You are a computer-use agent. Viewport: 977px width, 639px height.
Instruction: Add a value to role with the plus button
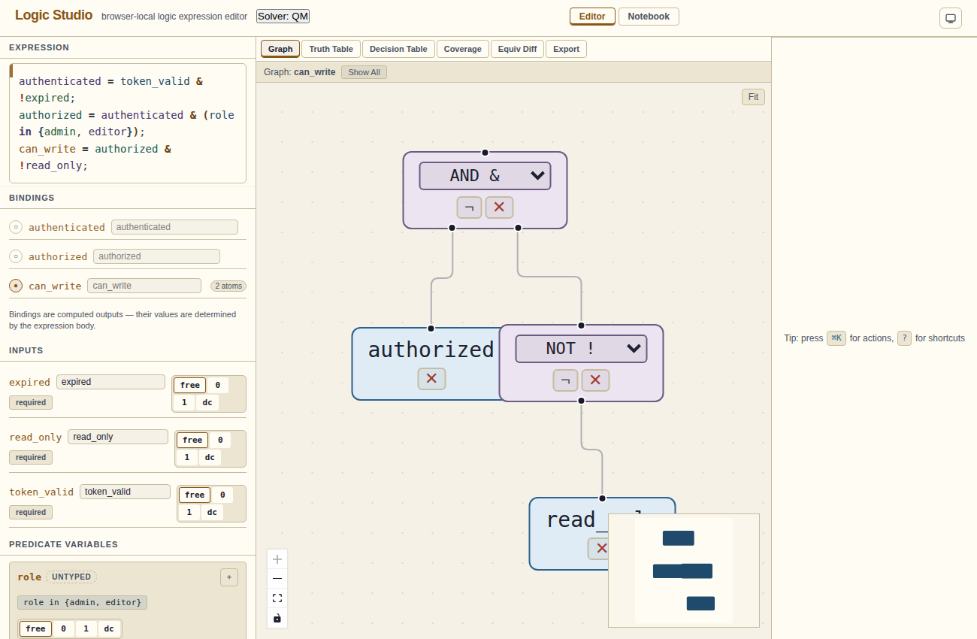click(x=229, y=577)
